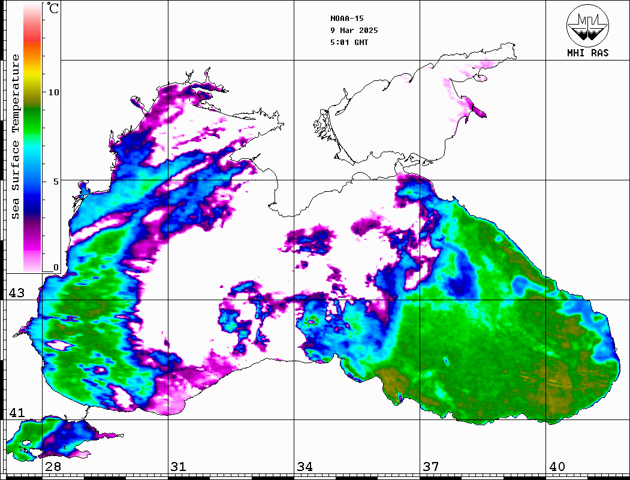Click the 'NOAA-15' satellite label
The width and height of the screenshot is (630, 480).
[x=346, y=18]
